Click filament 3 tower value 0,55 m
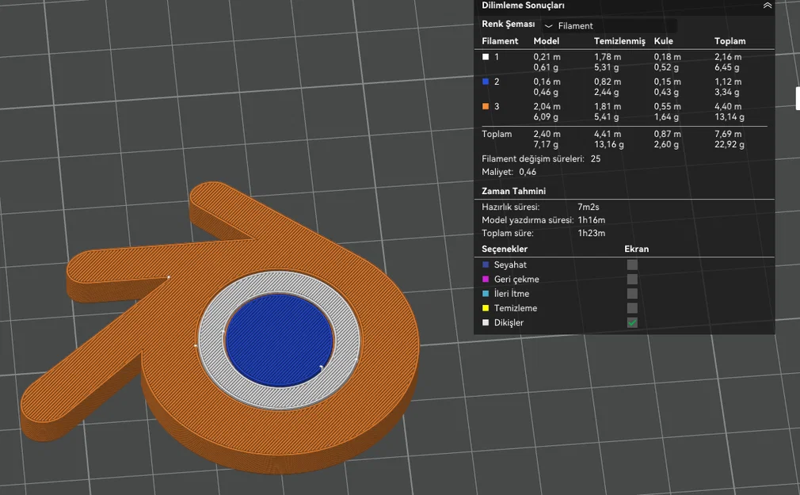Image resolution: width=800 pixels, height=495 pixels. (668, 107)
